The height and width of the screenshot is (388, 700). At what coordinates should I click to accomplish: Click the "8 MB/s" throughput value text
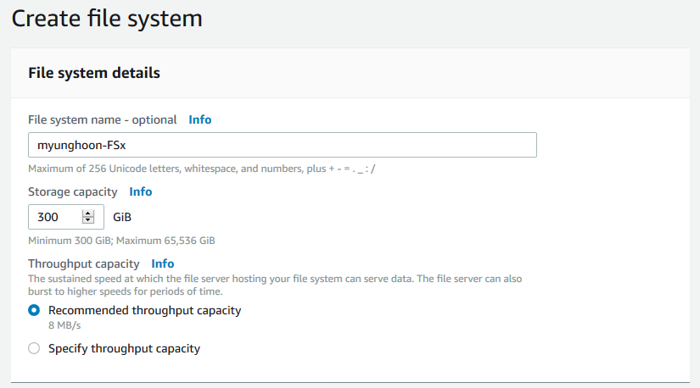pos(64,325)
